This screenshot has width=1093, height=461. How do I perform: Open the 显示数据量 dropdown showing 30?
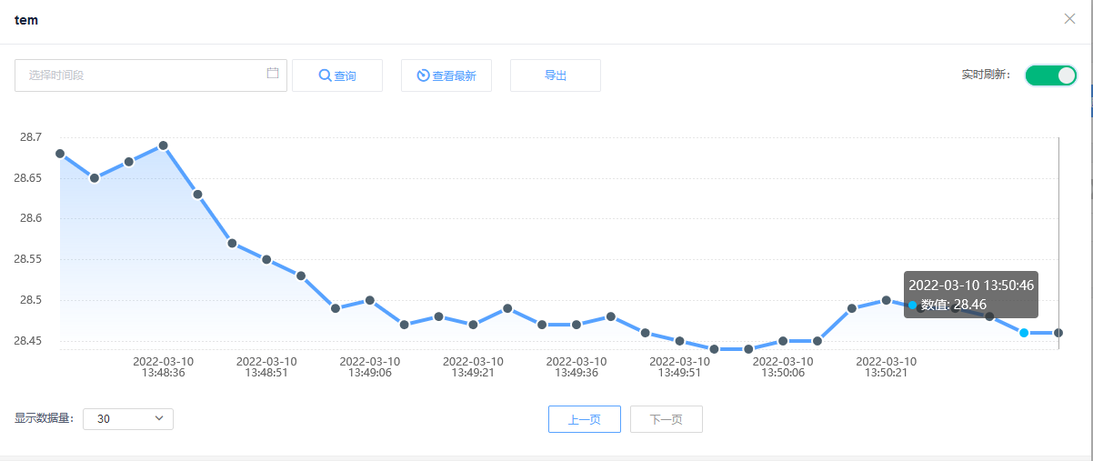pos(127,419)
